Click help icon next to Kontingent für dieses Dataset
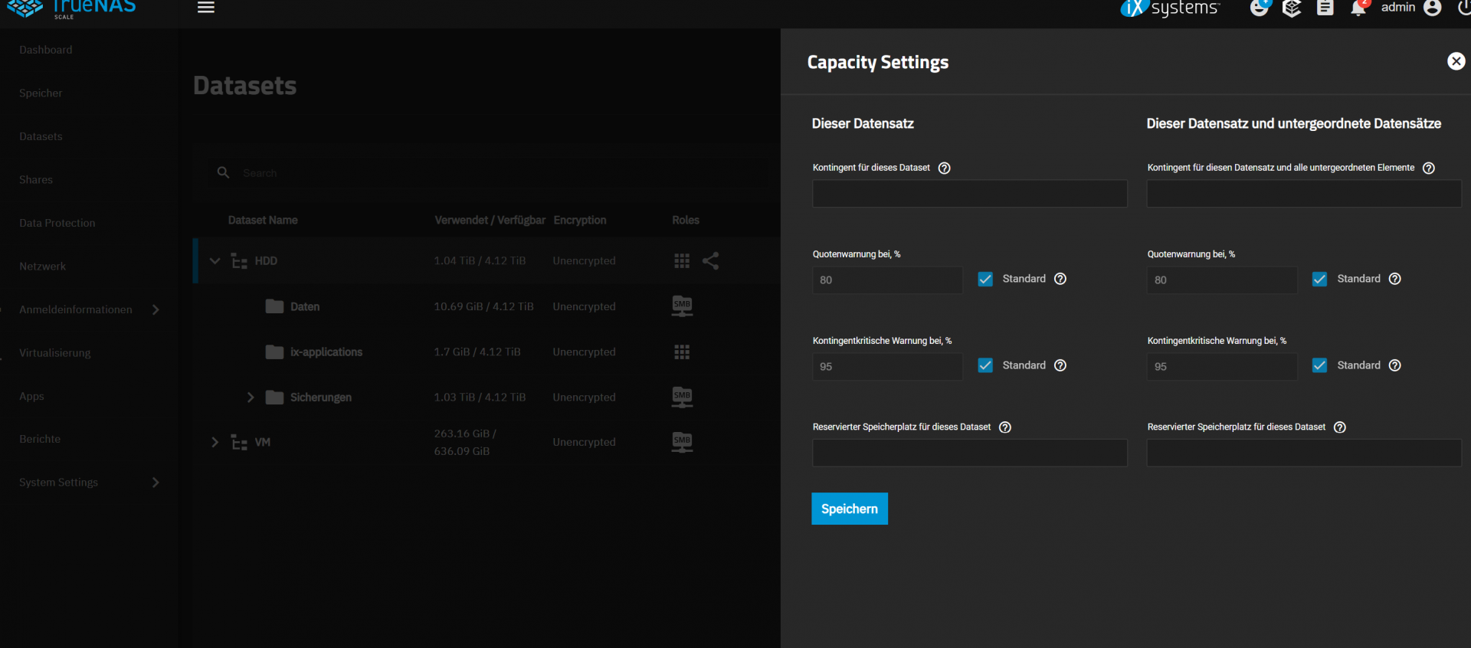This screenshot has width=1471, height=648. (x=945, y=169)
